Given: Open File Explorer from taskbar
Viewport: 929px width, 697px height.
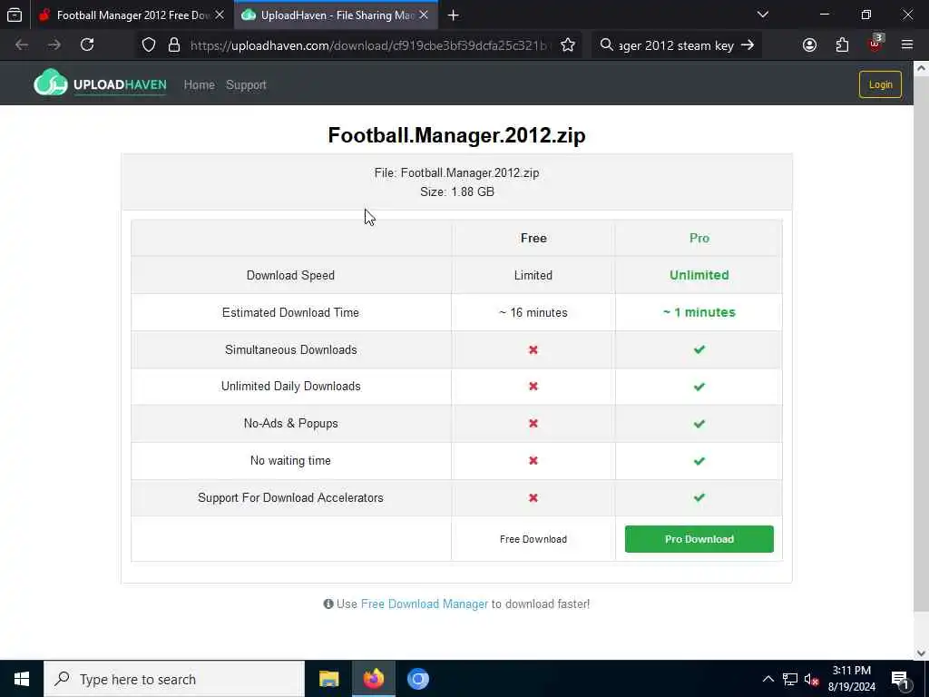Looking at the screenshot, I should coord(328,679).
